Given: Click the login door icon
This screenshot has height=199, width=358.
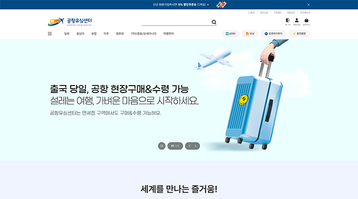Looking at the screenshot, I should 288,22.
